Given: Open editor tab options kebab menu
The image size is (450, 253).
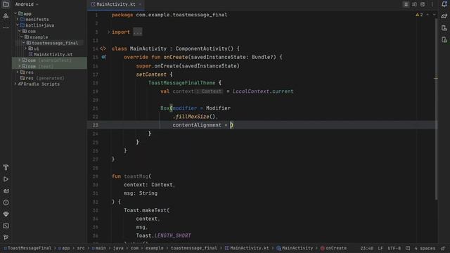Looking at the screenshot, I should [432, 4].
